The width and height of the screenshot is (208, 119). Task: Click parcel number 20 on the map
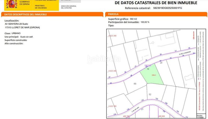[x=161, y=63]
